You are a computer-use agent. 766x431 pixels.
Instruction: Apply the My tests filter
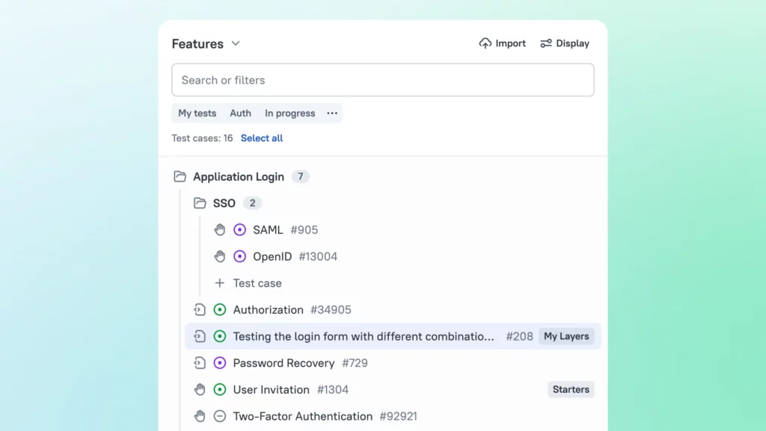click(197, 113)
